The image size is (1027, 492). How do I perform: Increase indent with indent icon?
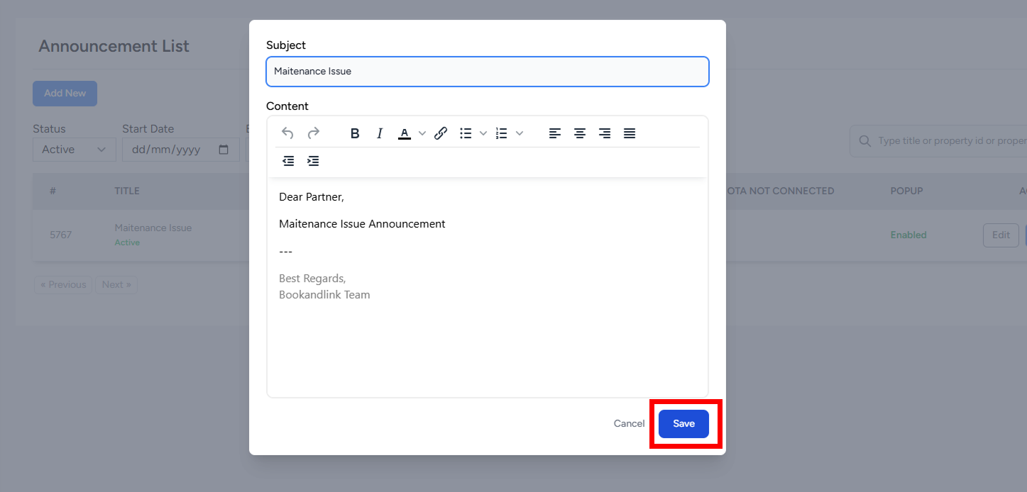[313, 161]
